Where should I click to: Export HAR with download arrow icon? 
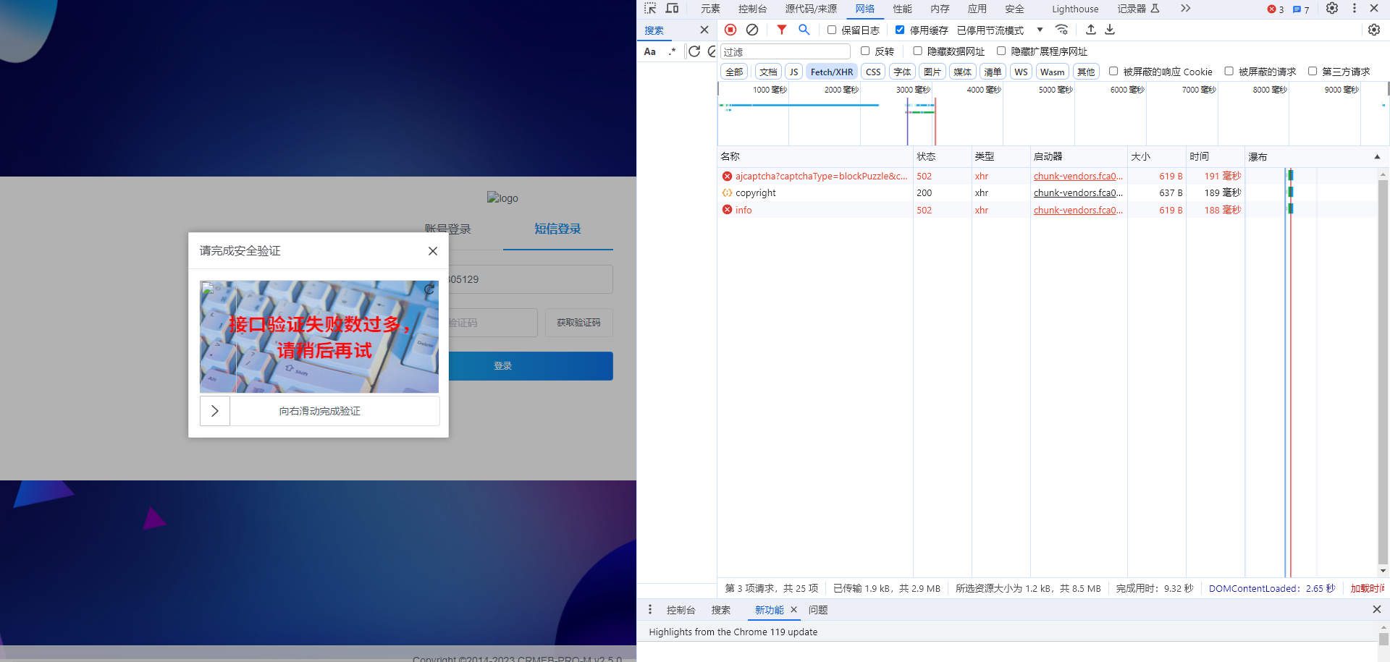pyautogui.click(x=1110, y=30)
